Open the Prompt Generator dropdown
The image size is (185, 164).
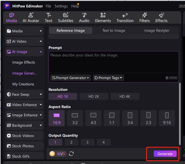click(x=70, y=78)
